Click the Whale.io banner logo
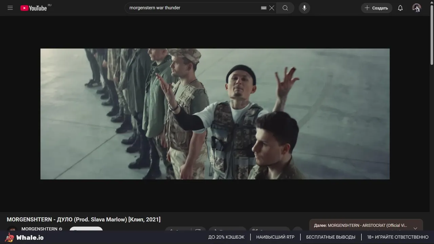The height and width of the screenshot is (244, 434). click(x=24, y=237)
